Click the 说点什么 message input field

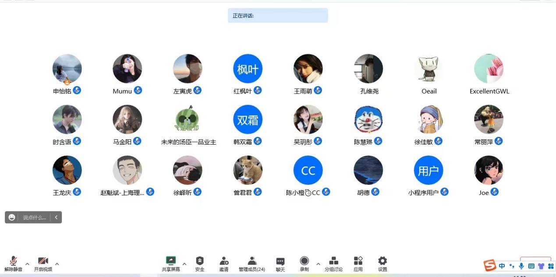pyautogui.click(x=34, y=217)
